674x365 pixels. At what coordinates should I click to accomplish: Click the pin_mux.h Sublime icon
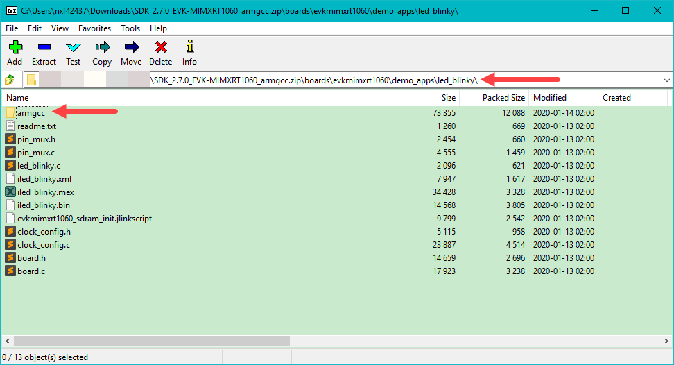pyautogui.click(x=10, y=139)
